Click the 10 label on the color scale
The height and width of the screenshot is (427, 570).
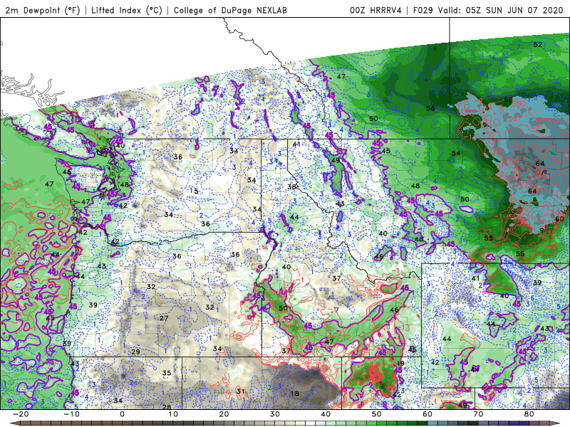click(173, 414)
